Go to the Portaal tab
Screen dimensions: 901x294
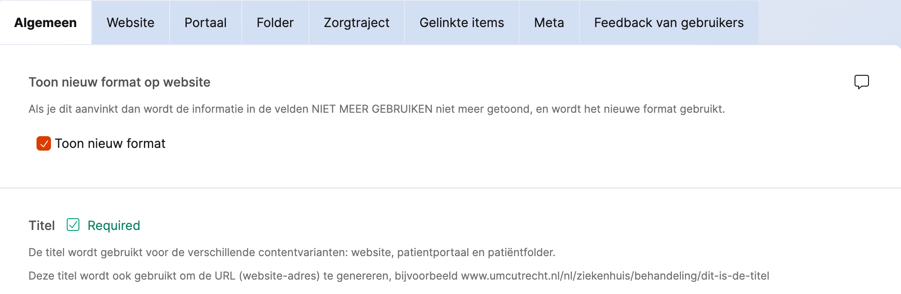tap(205, 23)
